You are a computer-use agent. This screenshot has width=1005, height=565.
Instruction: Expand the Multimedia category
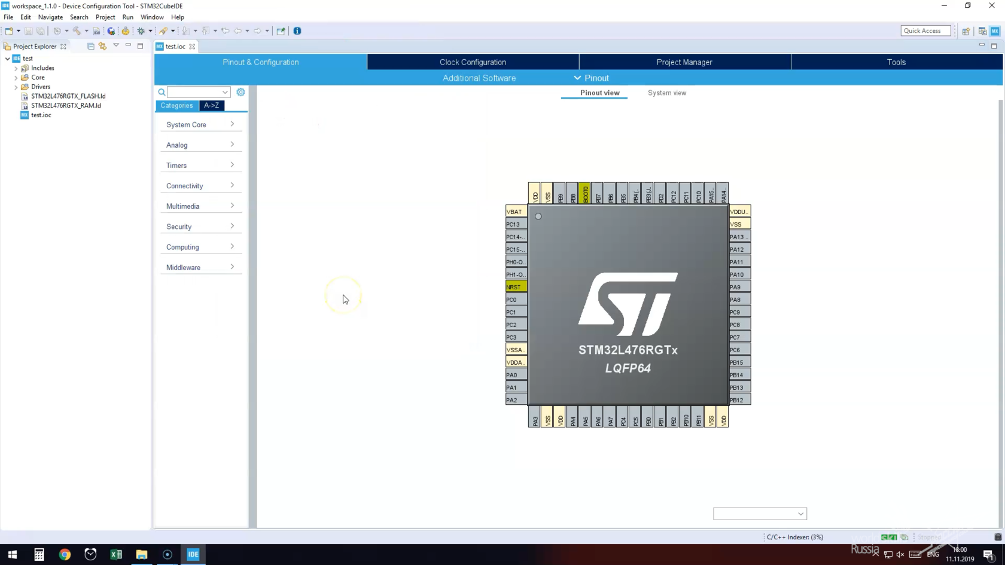click(x=200, y=206)
